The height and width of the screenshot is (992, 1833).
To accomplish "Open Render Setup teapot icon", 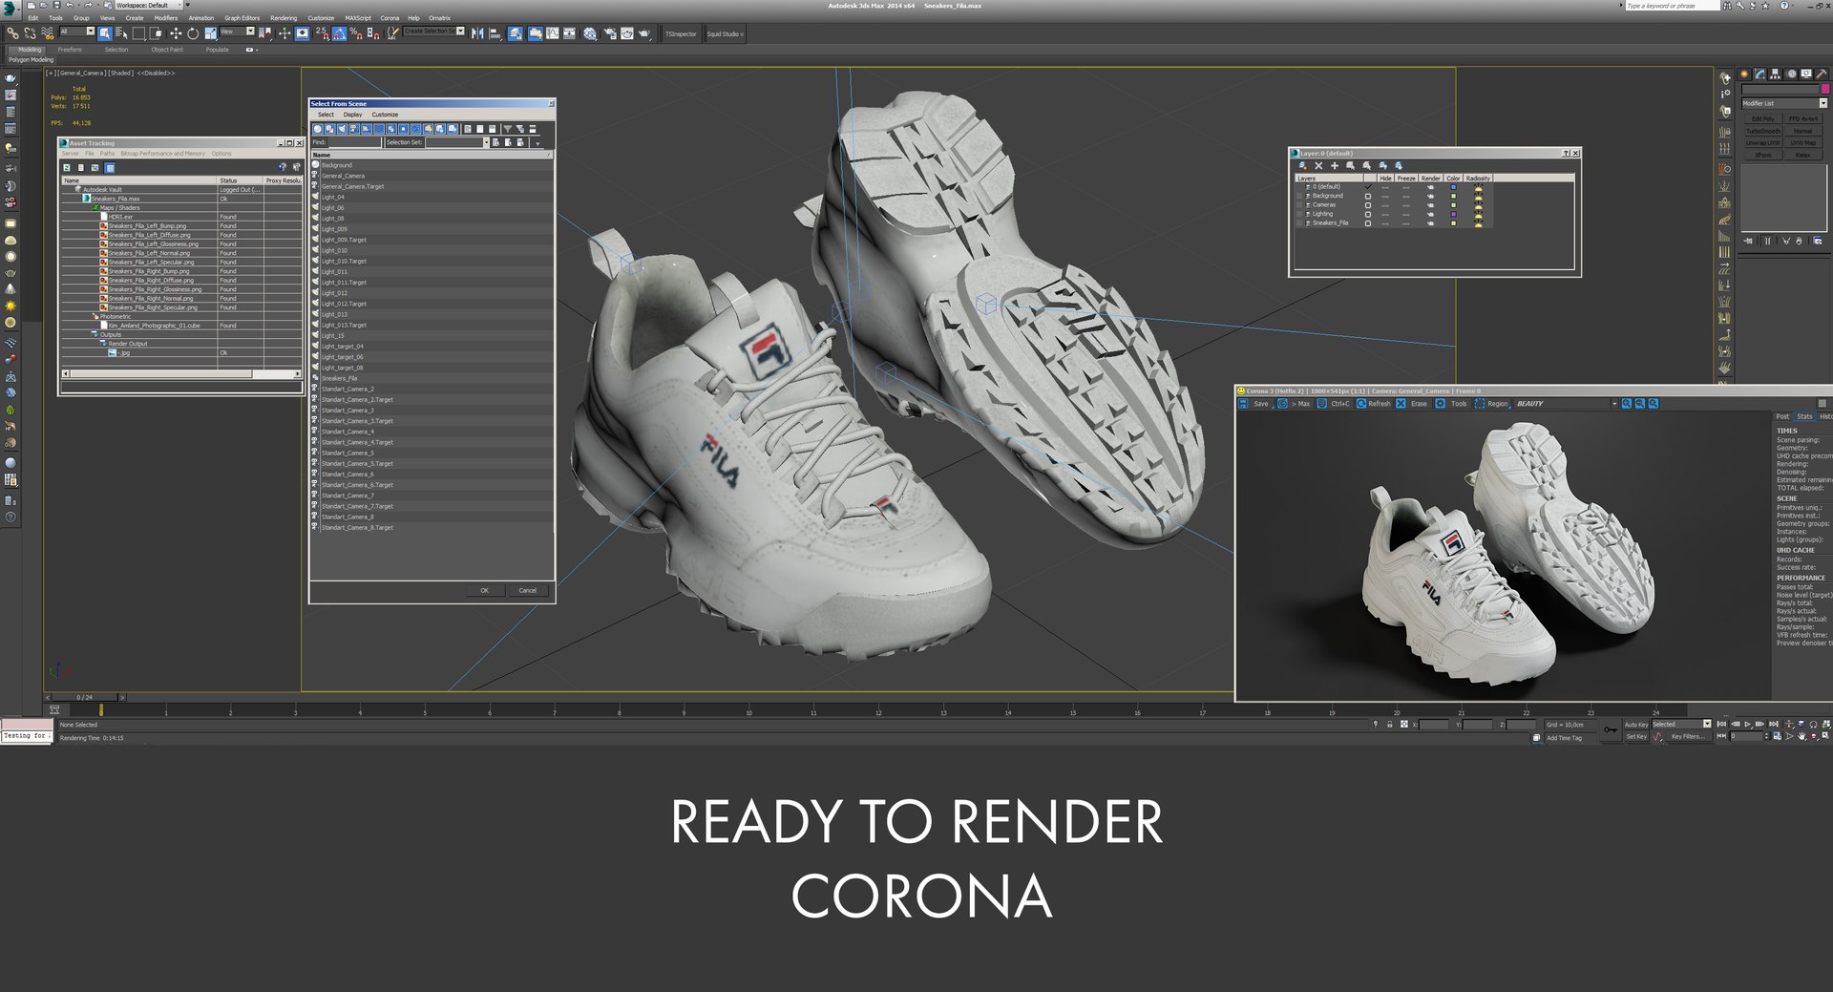I will tap(609, 33).
